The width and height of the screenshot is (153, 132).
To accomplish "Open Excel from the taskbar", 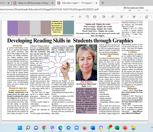I will [x=117, y=128].
